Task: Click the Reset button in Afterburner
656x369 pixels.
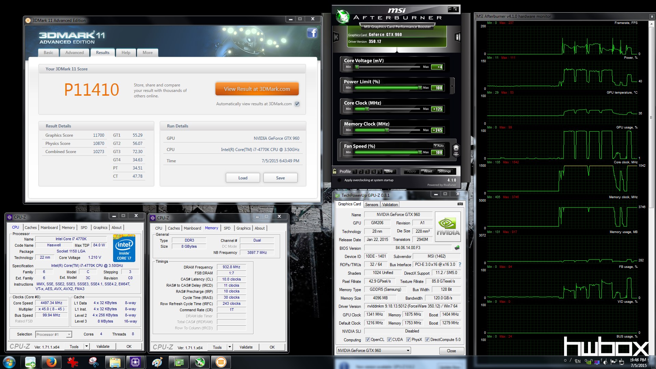Action: [x=426, y=171]
